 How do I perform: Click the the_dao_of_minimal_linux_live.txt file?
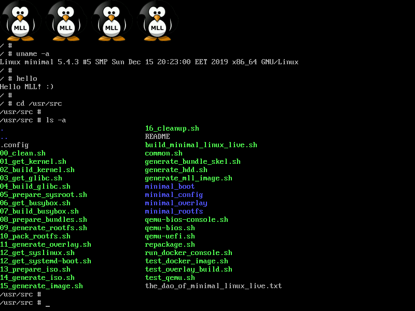[213, 286]
